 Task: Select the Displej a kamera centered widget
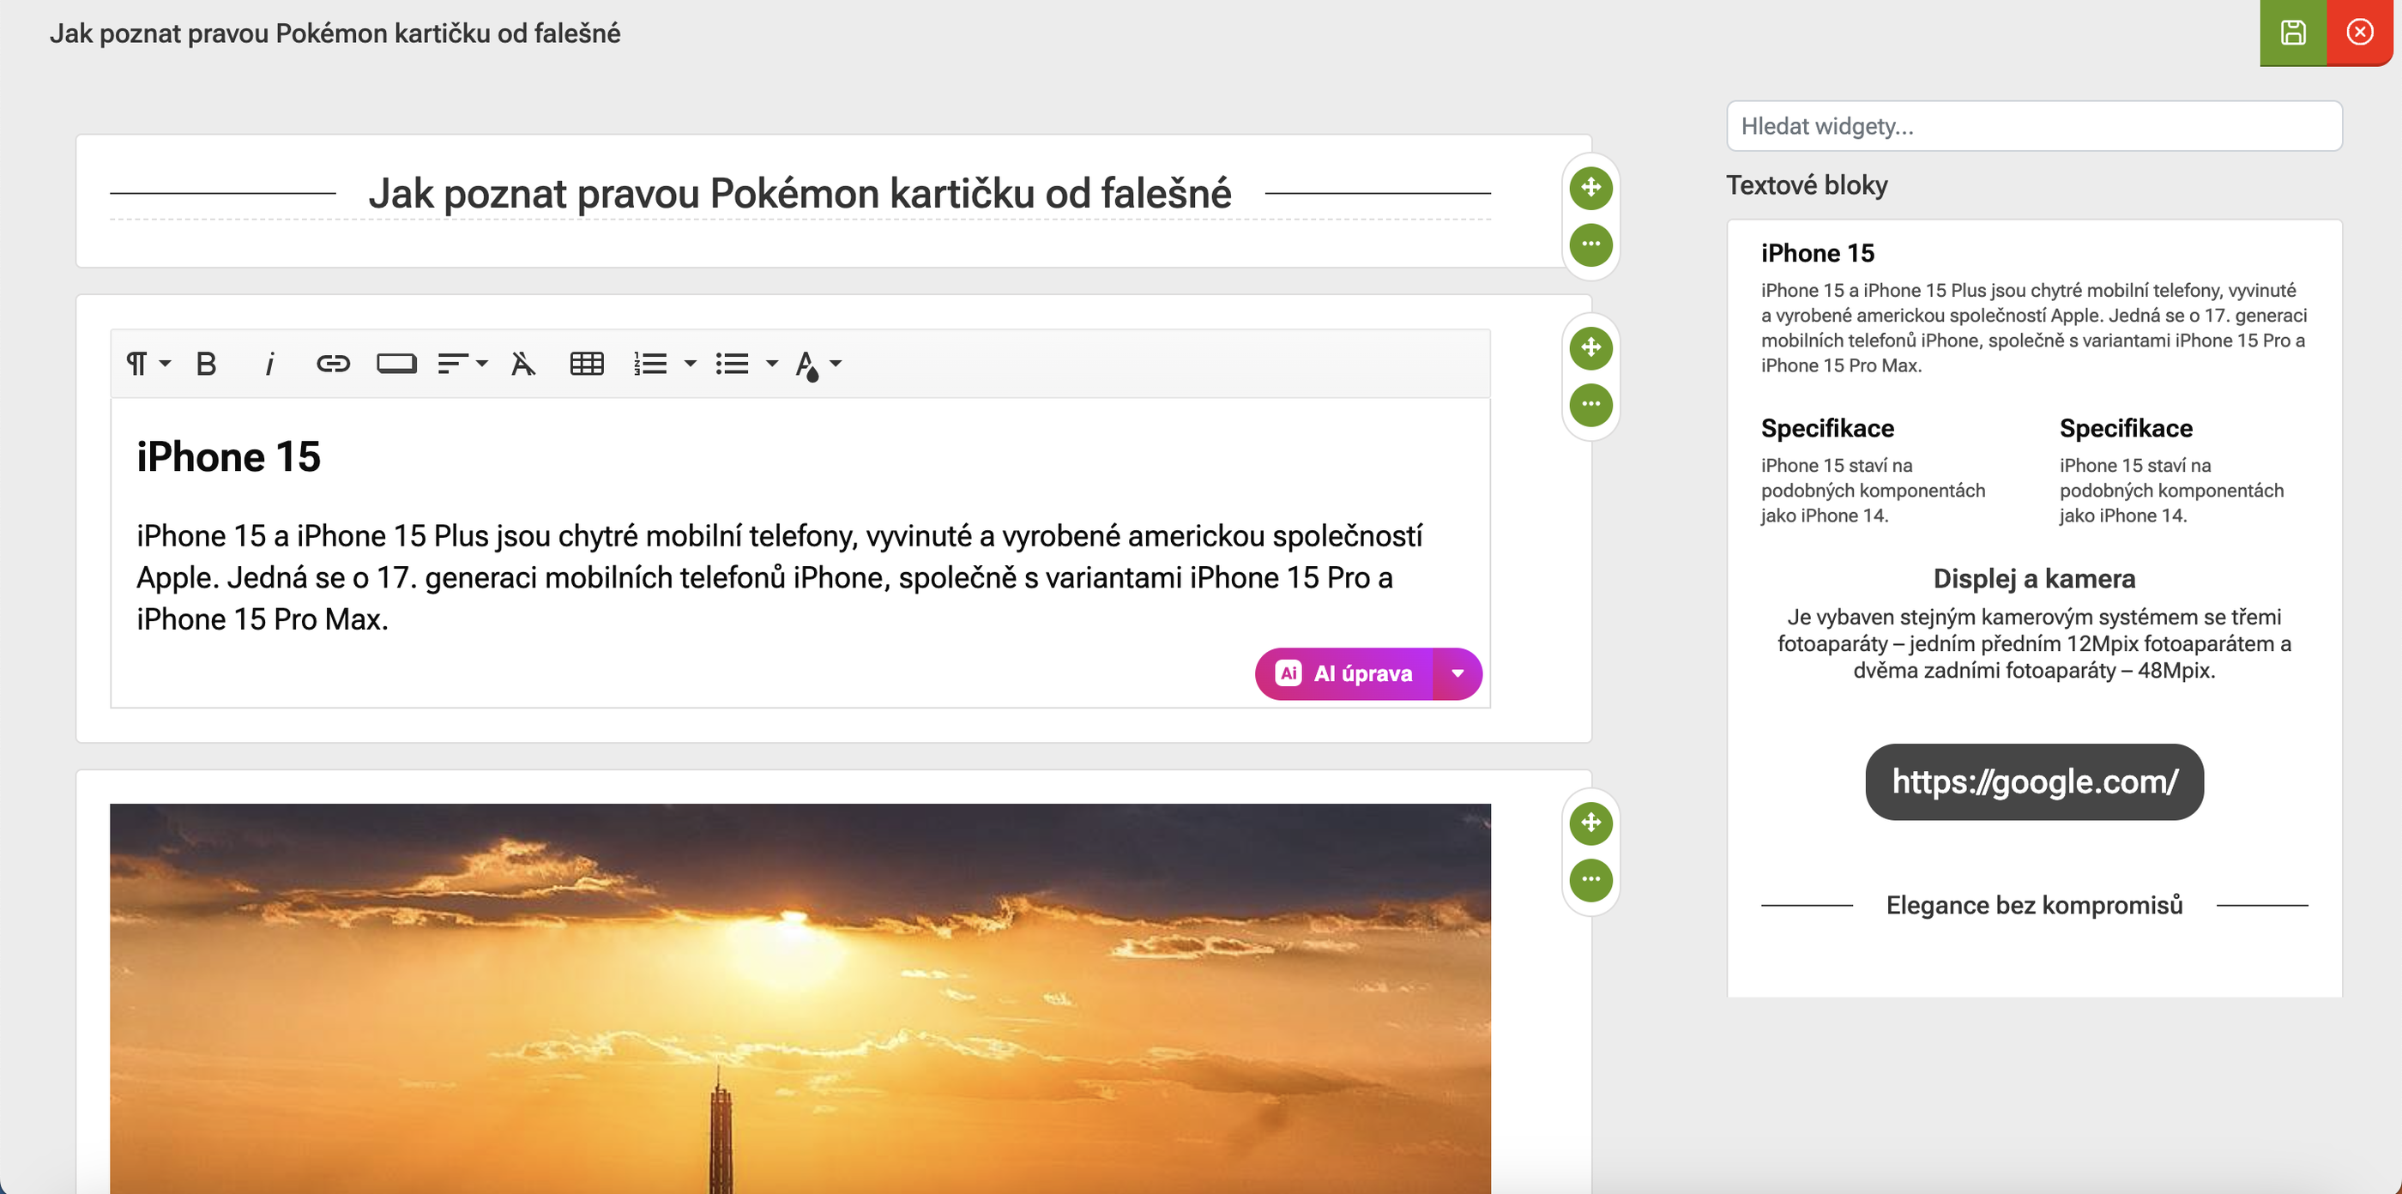(x=2034, y=624)
